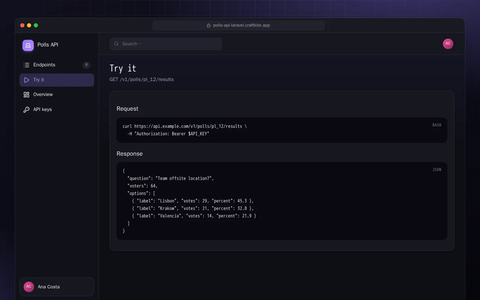The height and width of the screenshot is (300, 480).
Task: Click the Polls API logo icon
Action: (x=28, y=45)
